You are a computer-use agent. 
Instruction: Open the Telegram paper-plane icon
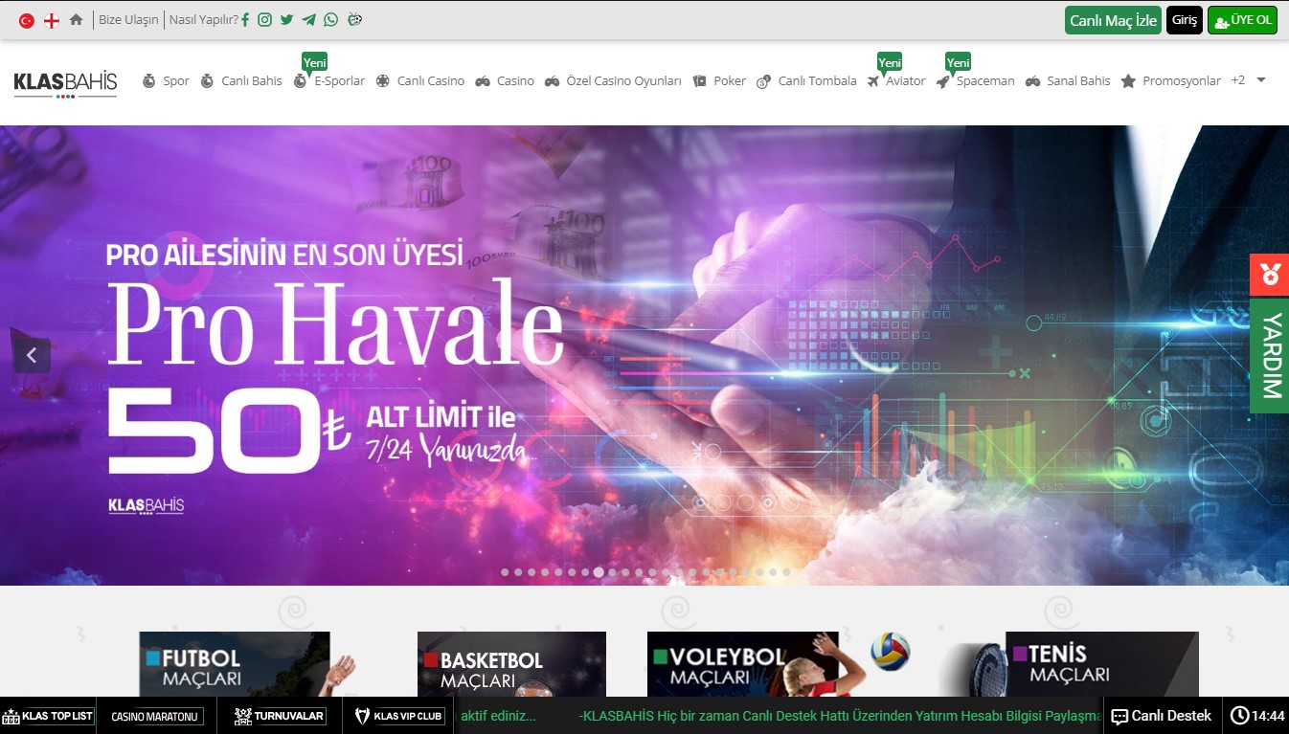308,19
